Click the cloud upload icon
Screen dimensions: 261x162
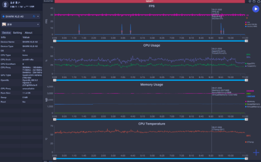(x=259, y=1)
